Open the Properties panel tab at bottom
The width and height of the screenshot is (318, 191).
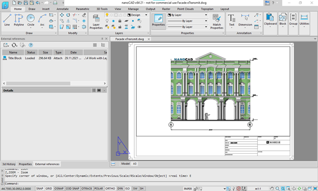point(25,164)
